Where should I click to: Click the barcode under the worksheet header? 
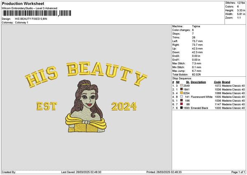click(37, 13)
